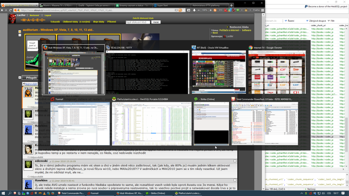Click the Chrome icon beside Internet TV title
Viewport: 349px width, 196px height.
(x=251, y=48)
